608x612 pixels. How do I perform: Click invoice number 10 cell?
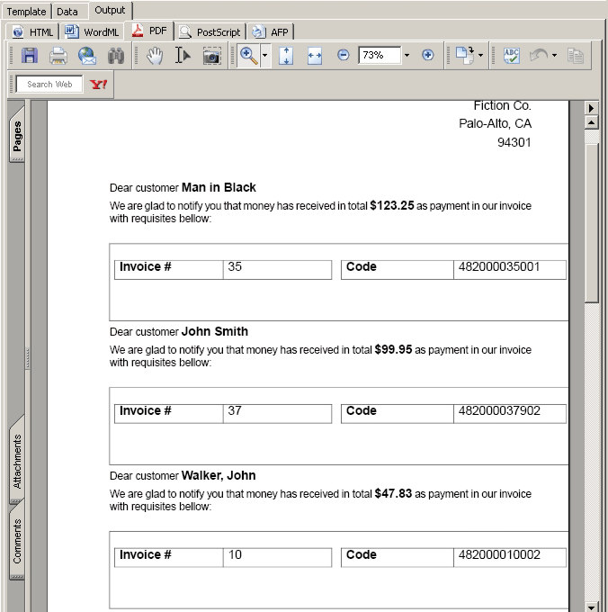pyautogui.click(x=277, y=558)
